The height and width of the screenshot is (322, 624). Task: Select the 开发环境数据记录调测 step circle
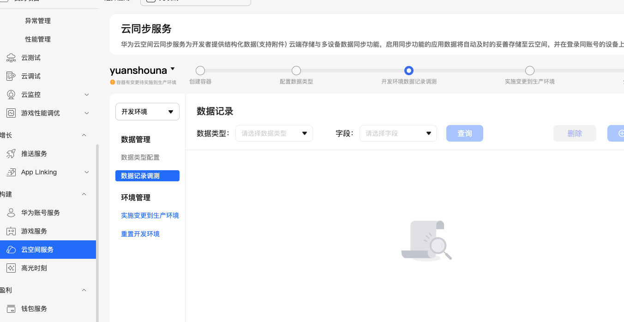[x=408, y=71]
